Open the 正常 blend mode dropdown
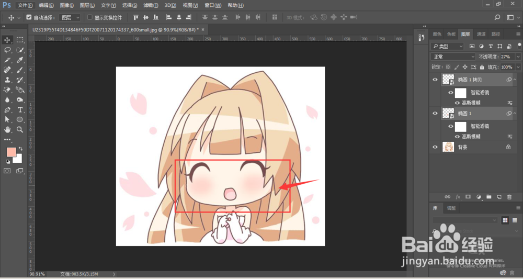This screenshot has width=523, height=279. coord(453,57)
